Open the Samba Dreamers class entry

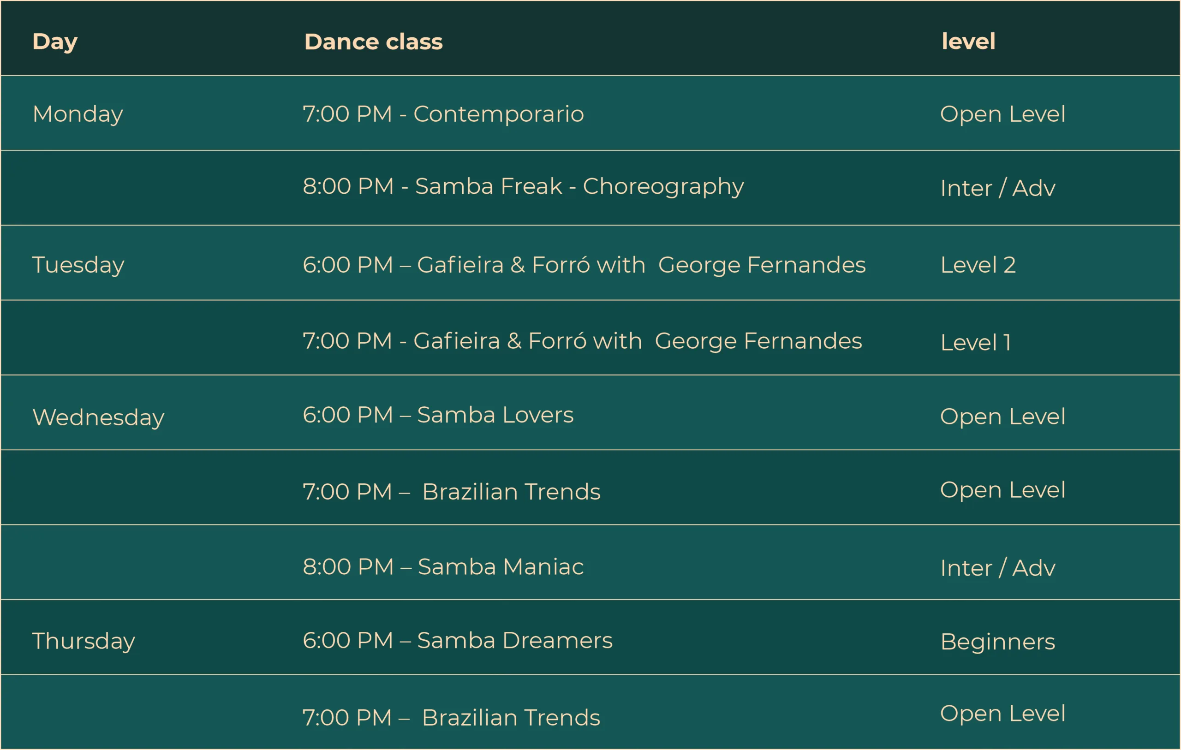coord(458,640)
